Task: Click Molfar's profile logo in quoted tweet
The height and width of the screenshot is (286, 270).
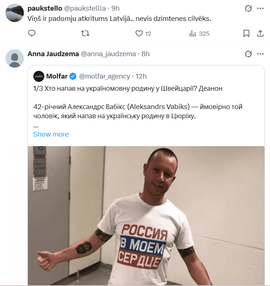Action: (39, 76)
